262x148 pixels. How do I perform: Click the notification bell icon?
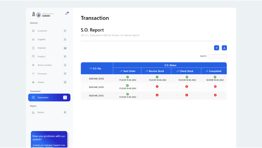pos(66,14)
